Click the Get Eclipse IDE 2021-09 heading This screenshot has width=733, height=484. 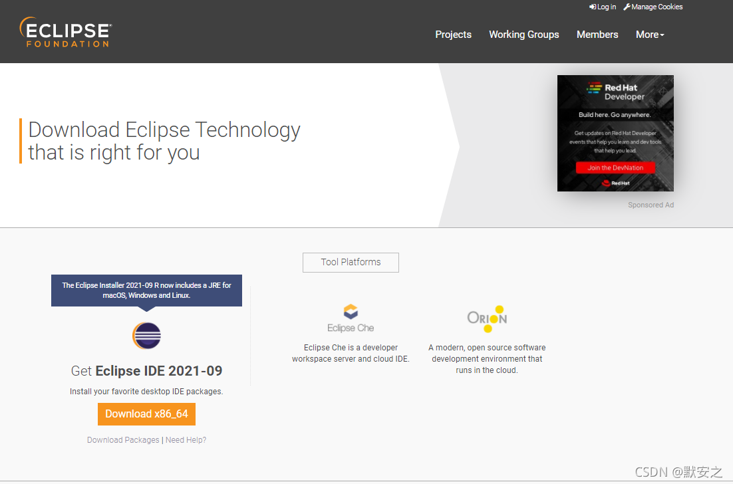coord(147,371)
